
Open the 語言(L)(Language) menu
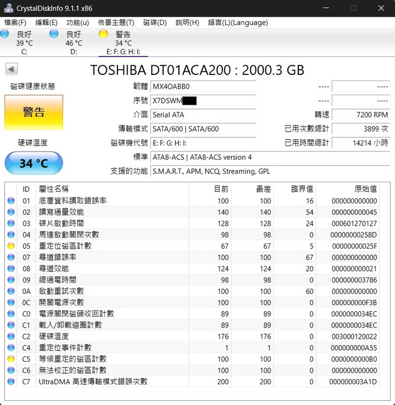(x=238, y=23)
